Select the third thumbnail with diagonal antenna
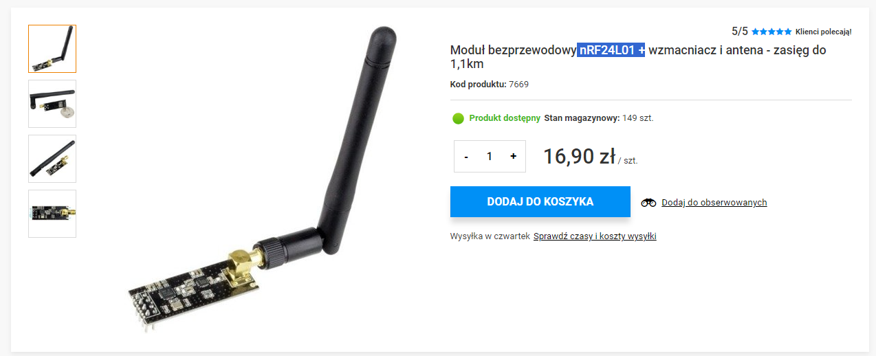The height and width of the screenshot is (356, 876). (x=52, y=159)
